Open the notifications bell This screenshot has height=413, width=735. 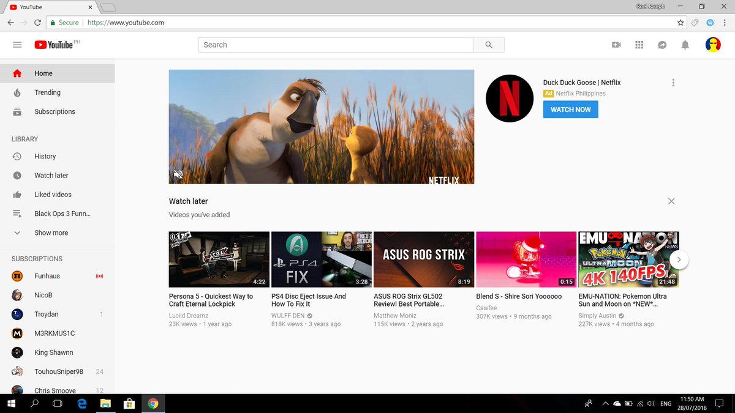[685, 45]
